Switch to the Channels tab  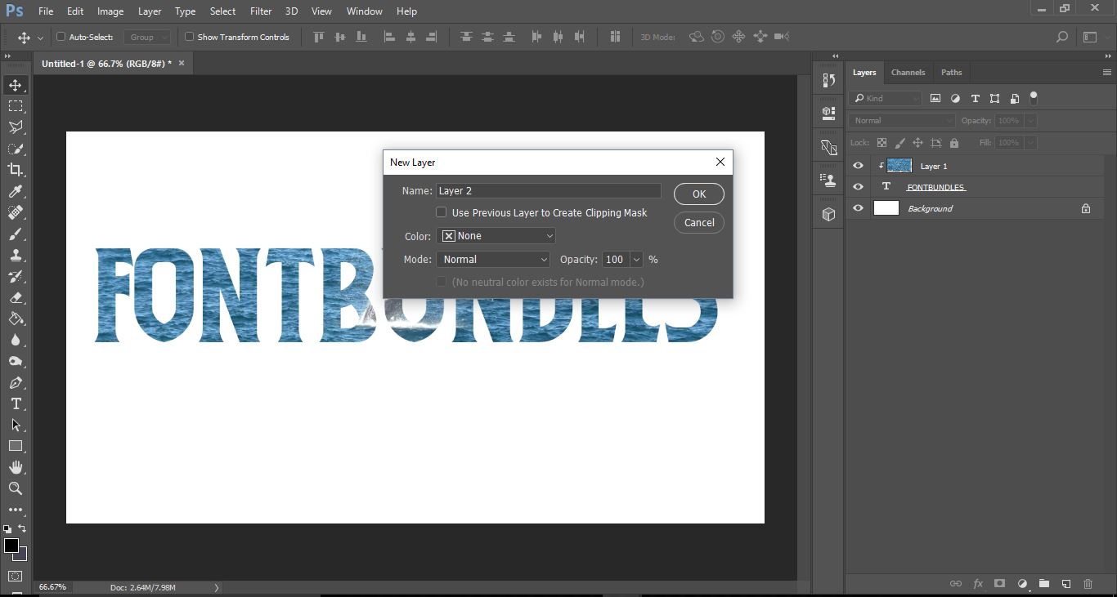[908, 72]
